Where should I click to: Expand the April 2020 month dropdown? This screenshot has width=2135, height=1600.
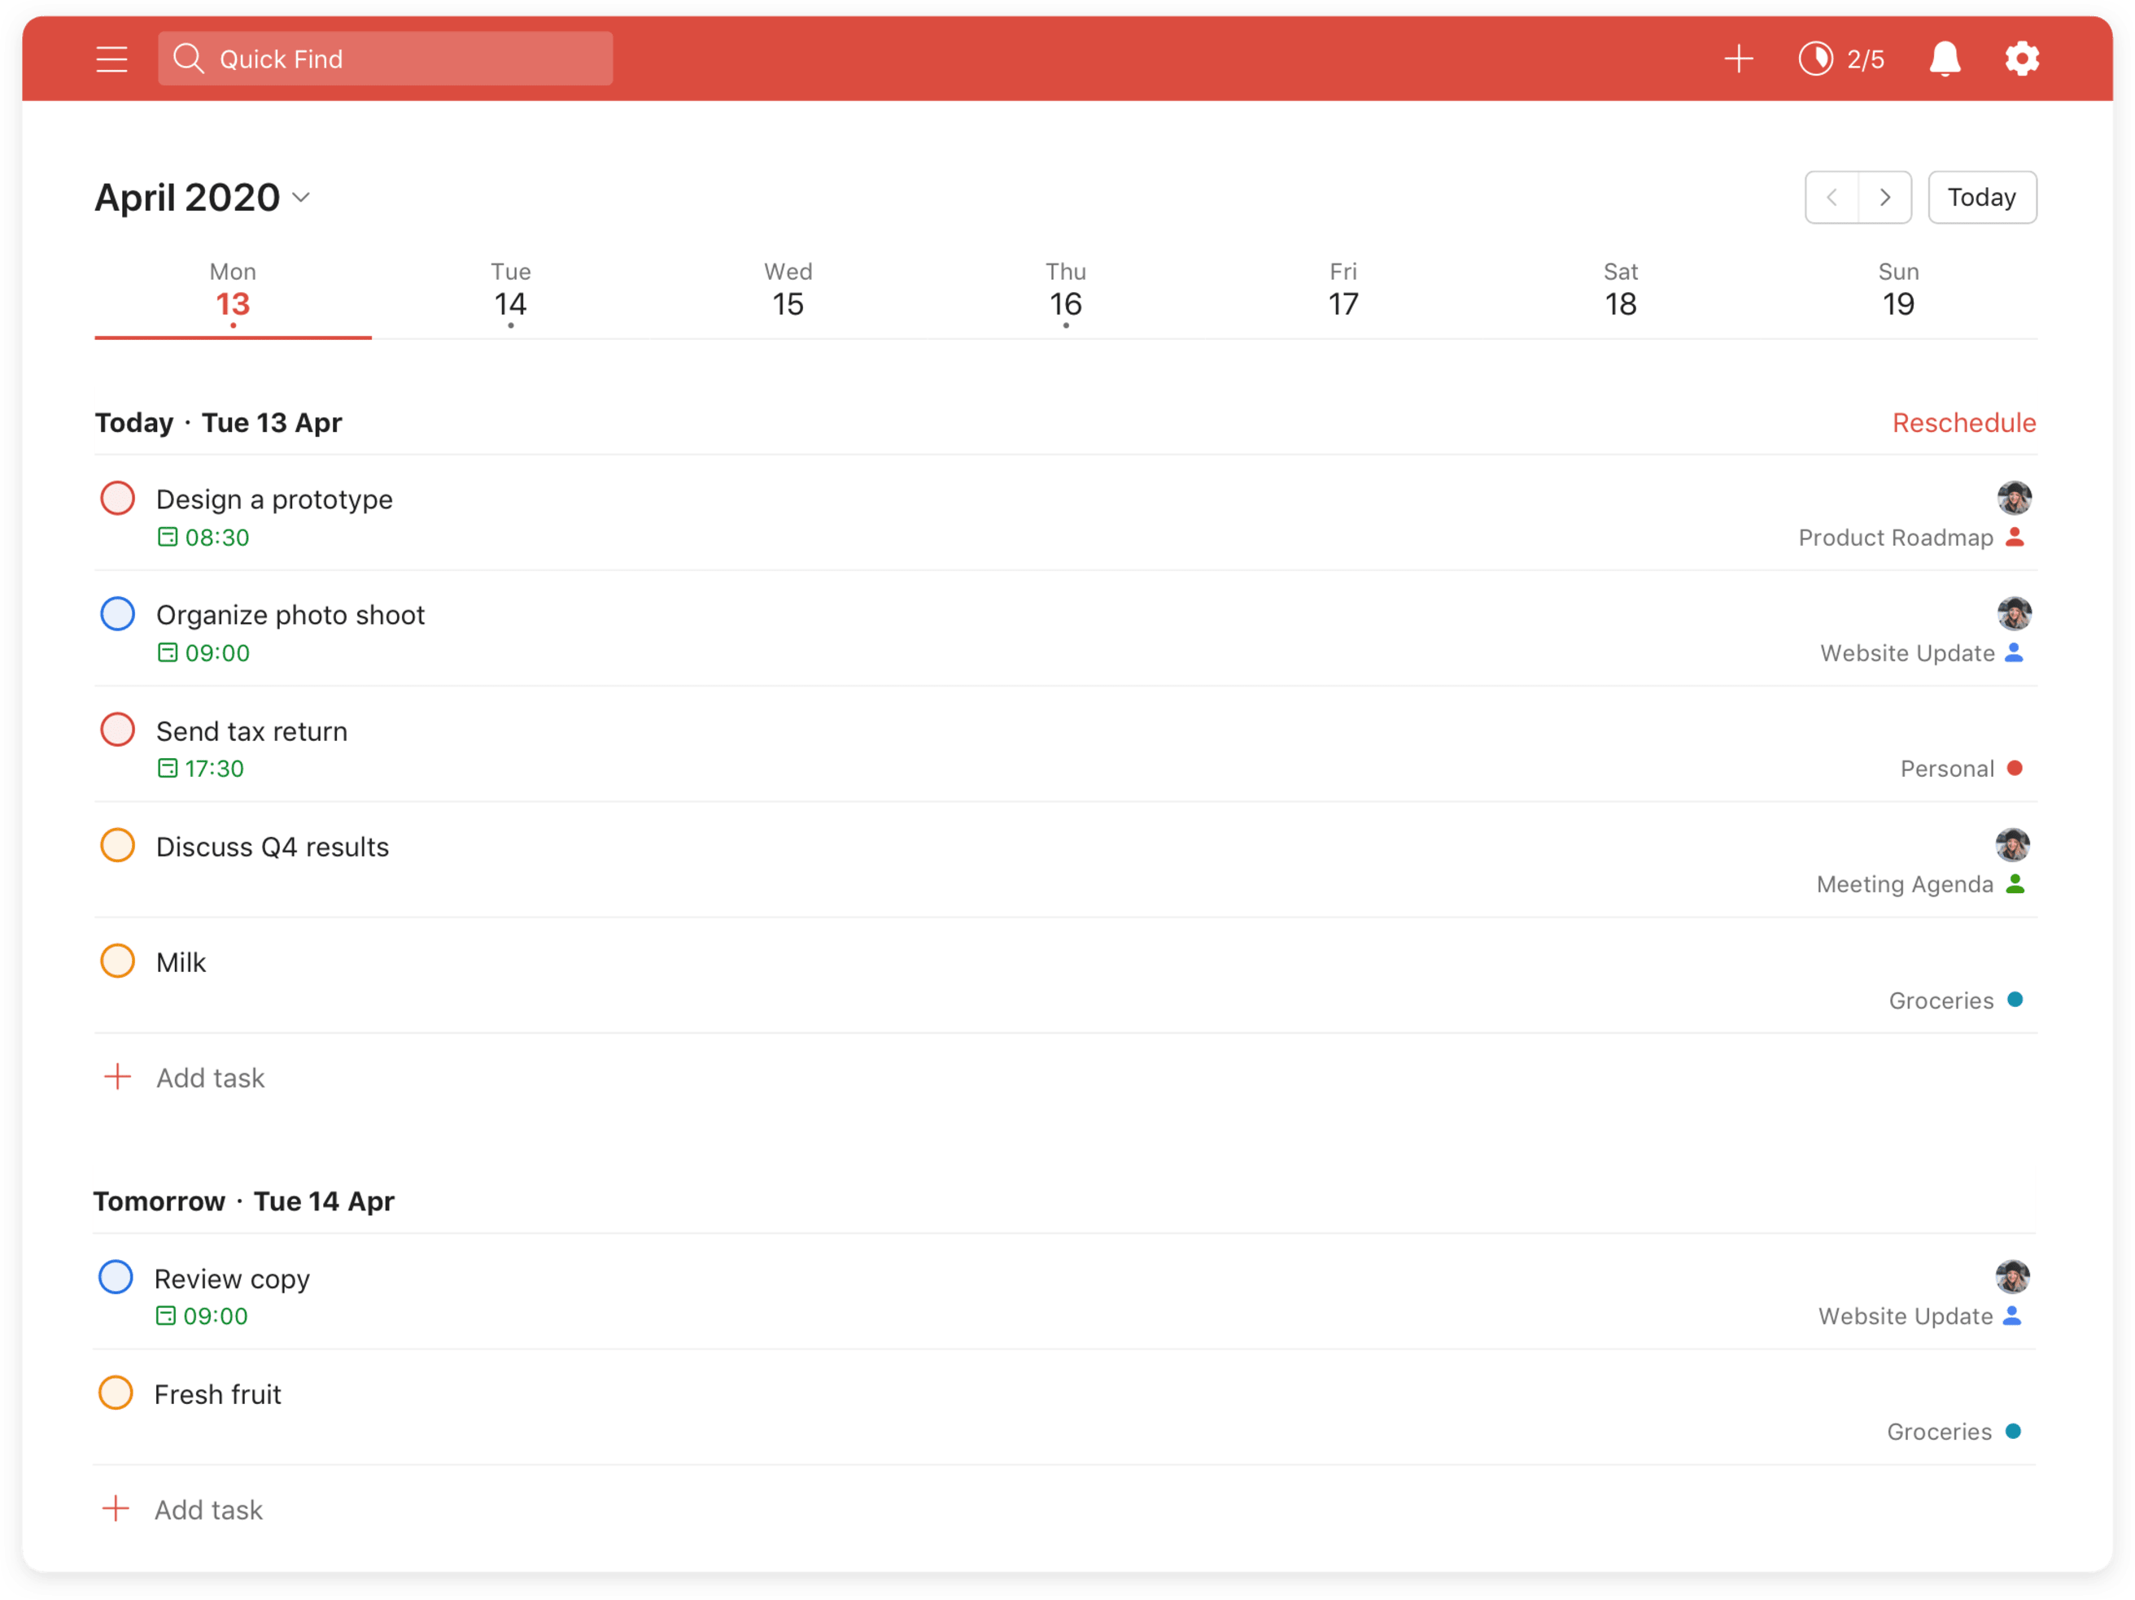click(304, 198)
